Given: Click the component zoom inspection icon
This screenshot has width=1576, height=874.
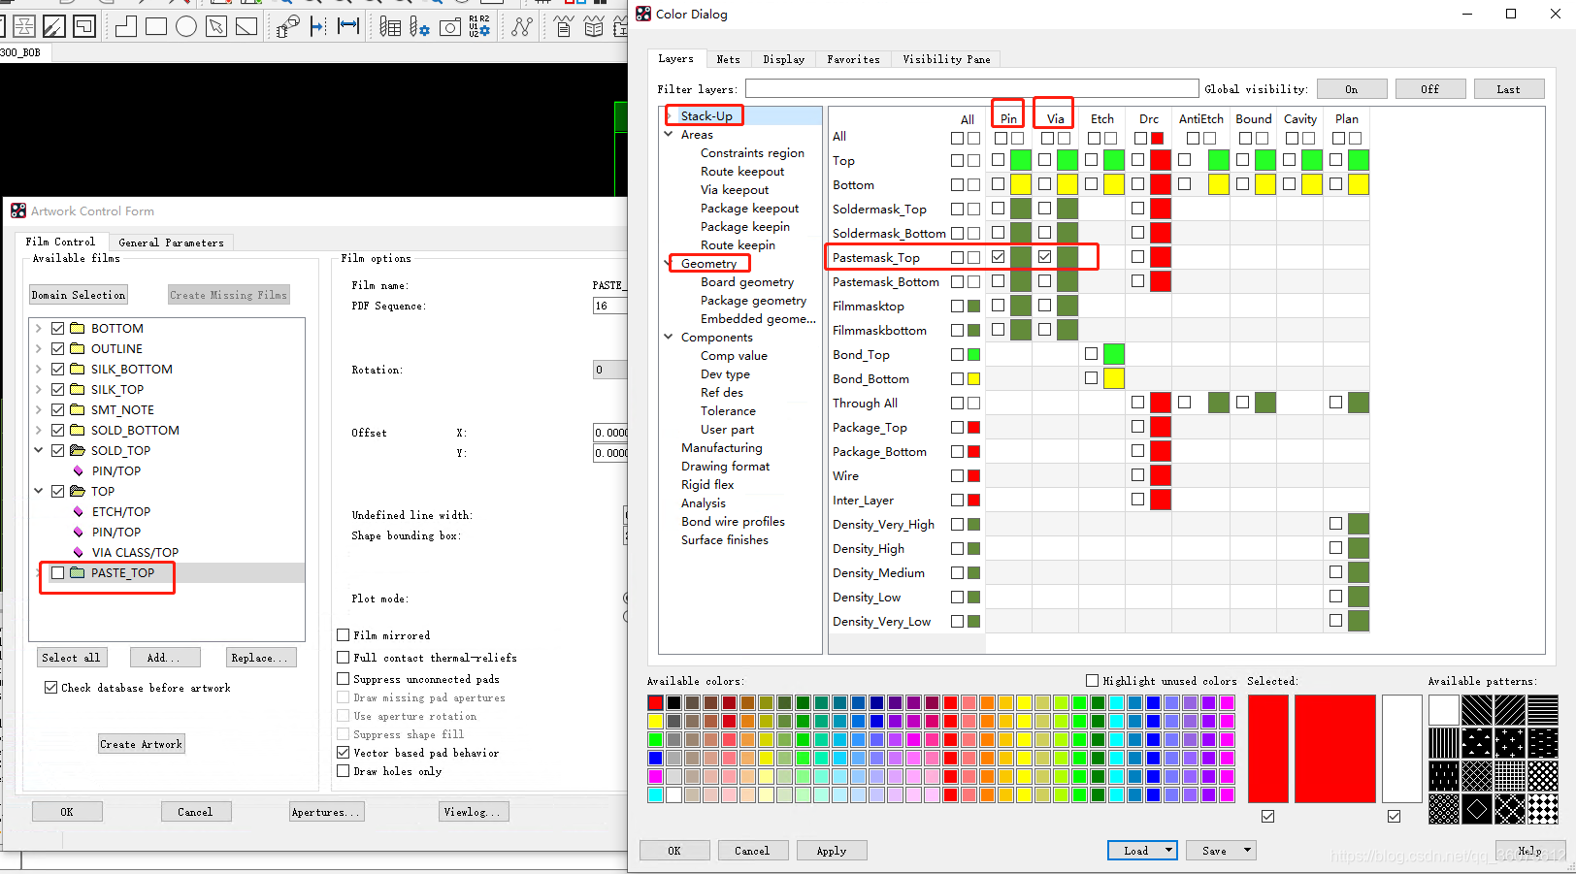Looking at the screenshot, I should (x=287, y=26).
